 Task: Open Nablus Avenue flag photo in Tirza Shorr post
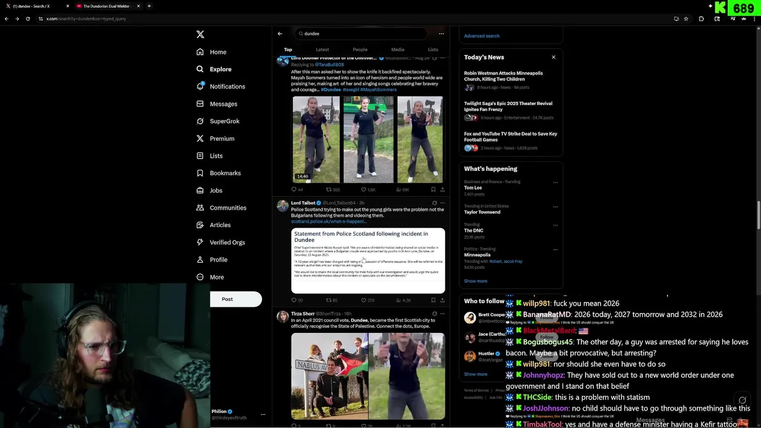[329, 376]
